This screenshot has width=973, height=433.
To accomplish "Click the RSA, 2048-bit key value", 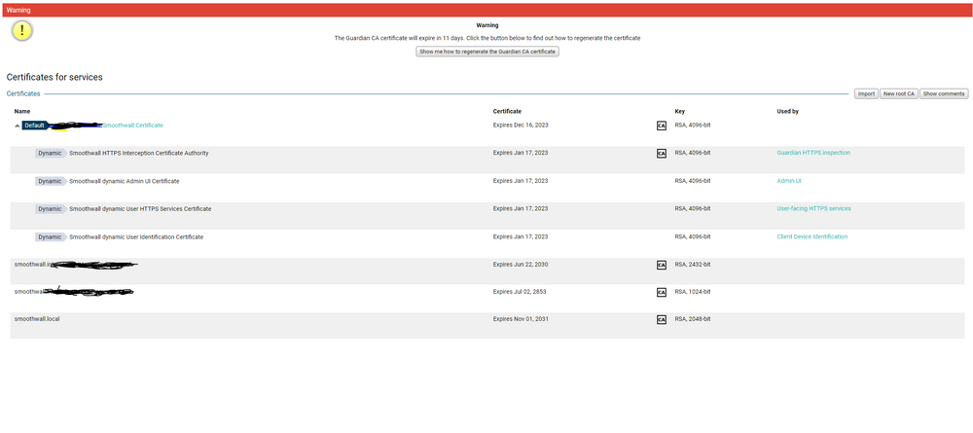I will click(693, 319).
